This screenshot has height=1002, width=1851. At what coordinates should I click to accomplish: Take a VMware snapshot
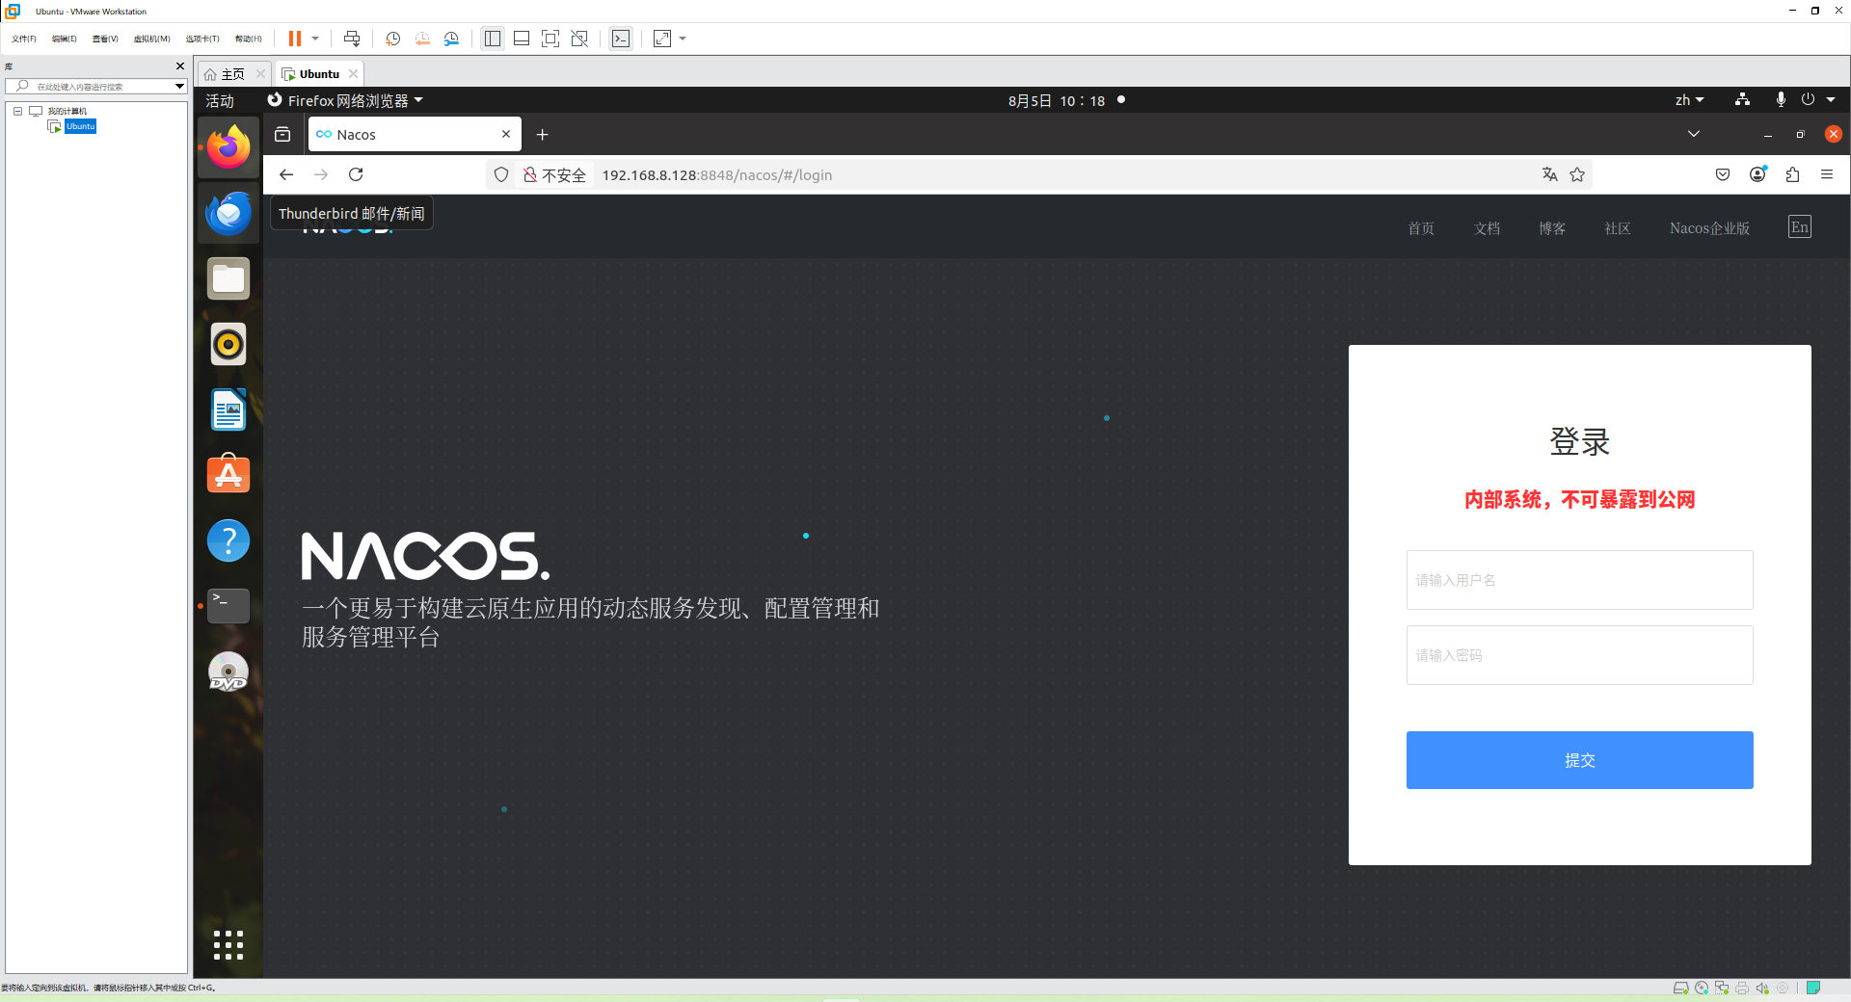coord(392,39)
